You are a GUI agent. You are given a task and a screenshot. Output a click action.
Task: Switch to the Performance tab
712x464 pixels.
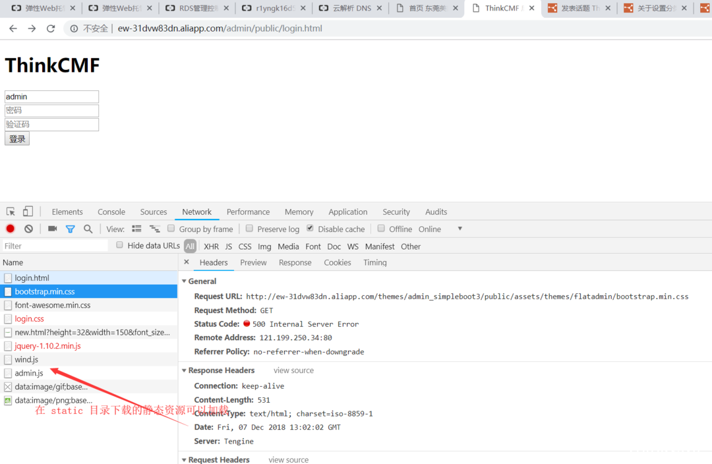tap(249, 212)
